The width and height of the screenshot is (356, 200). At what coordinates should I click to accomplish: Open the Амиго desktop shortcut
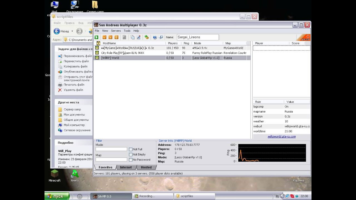pyautogui.click(x=75, y=174)
